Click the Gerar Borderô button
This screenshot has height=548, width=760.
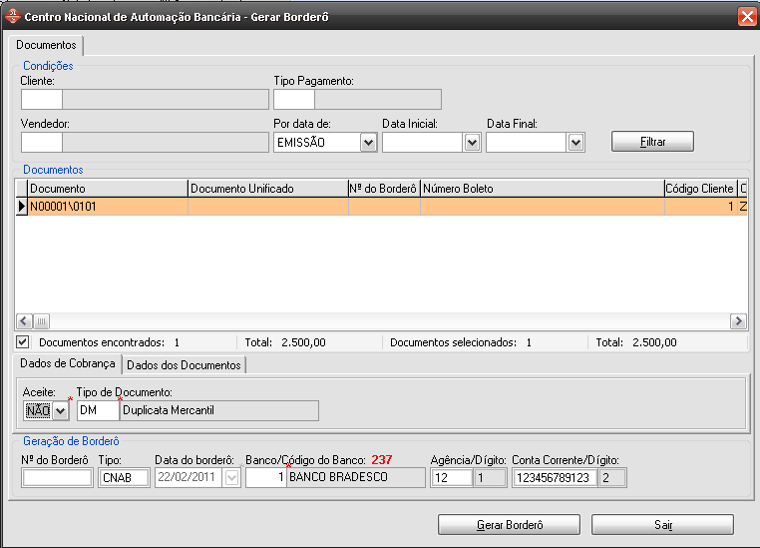pyautogui.click(x=509, y=525)
